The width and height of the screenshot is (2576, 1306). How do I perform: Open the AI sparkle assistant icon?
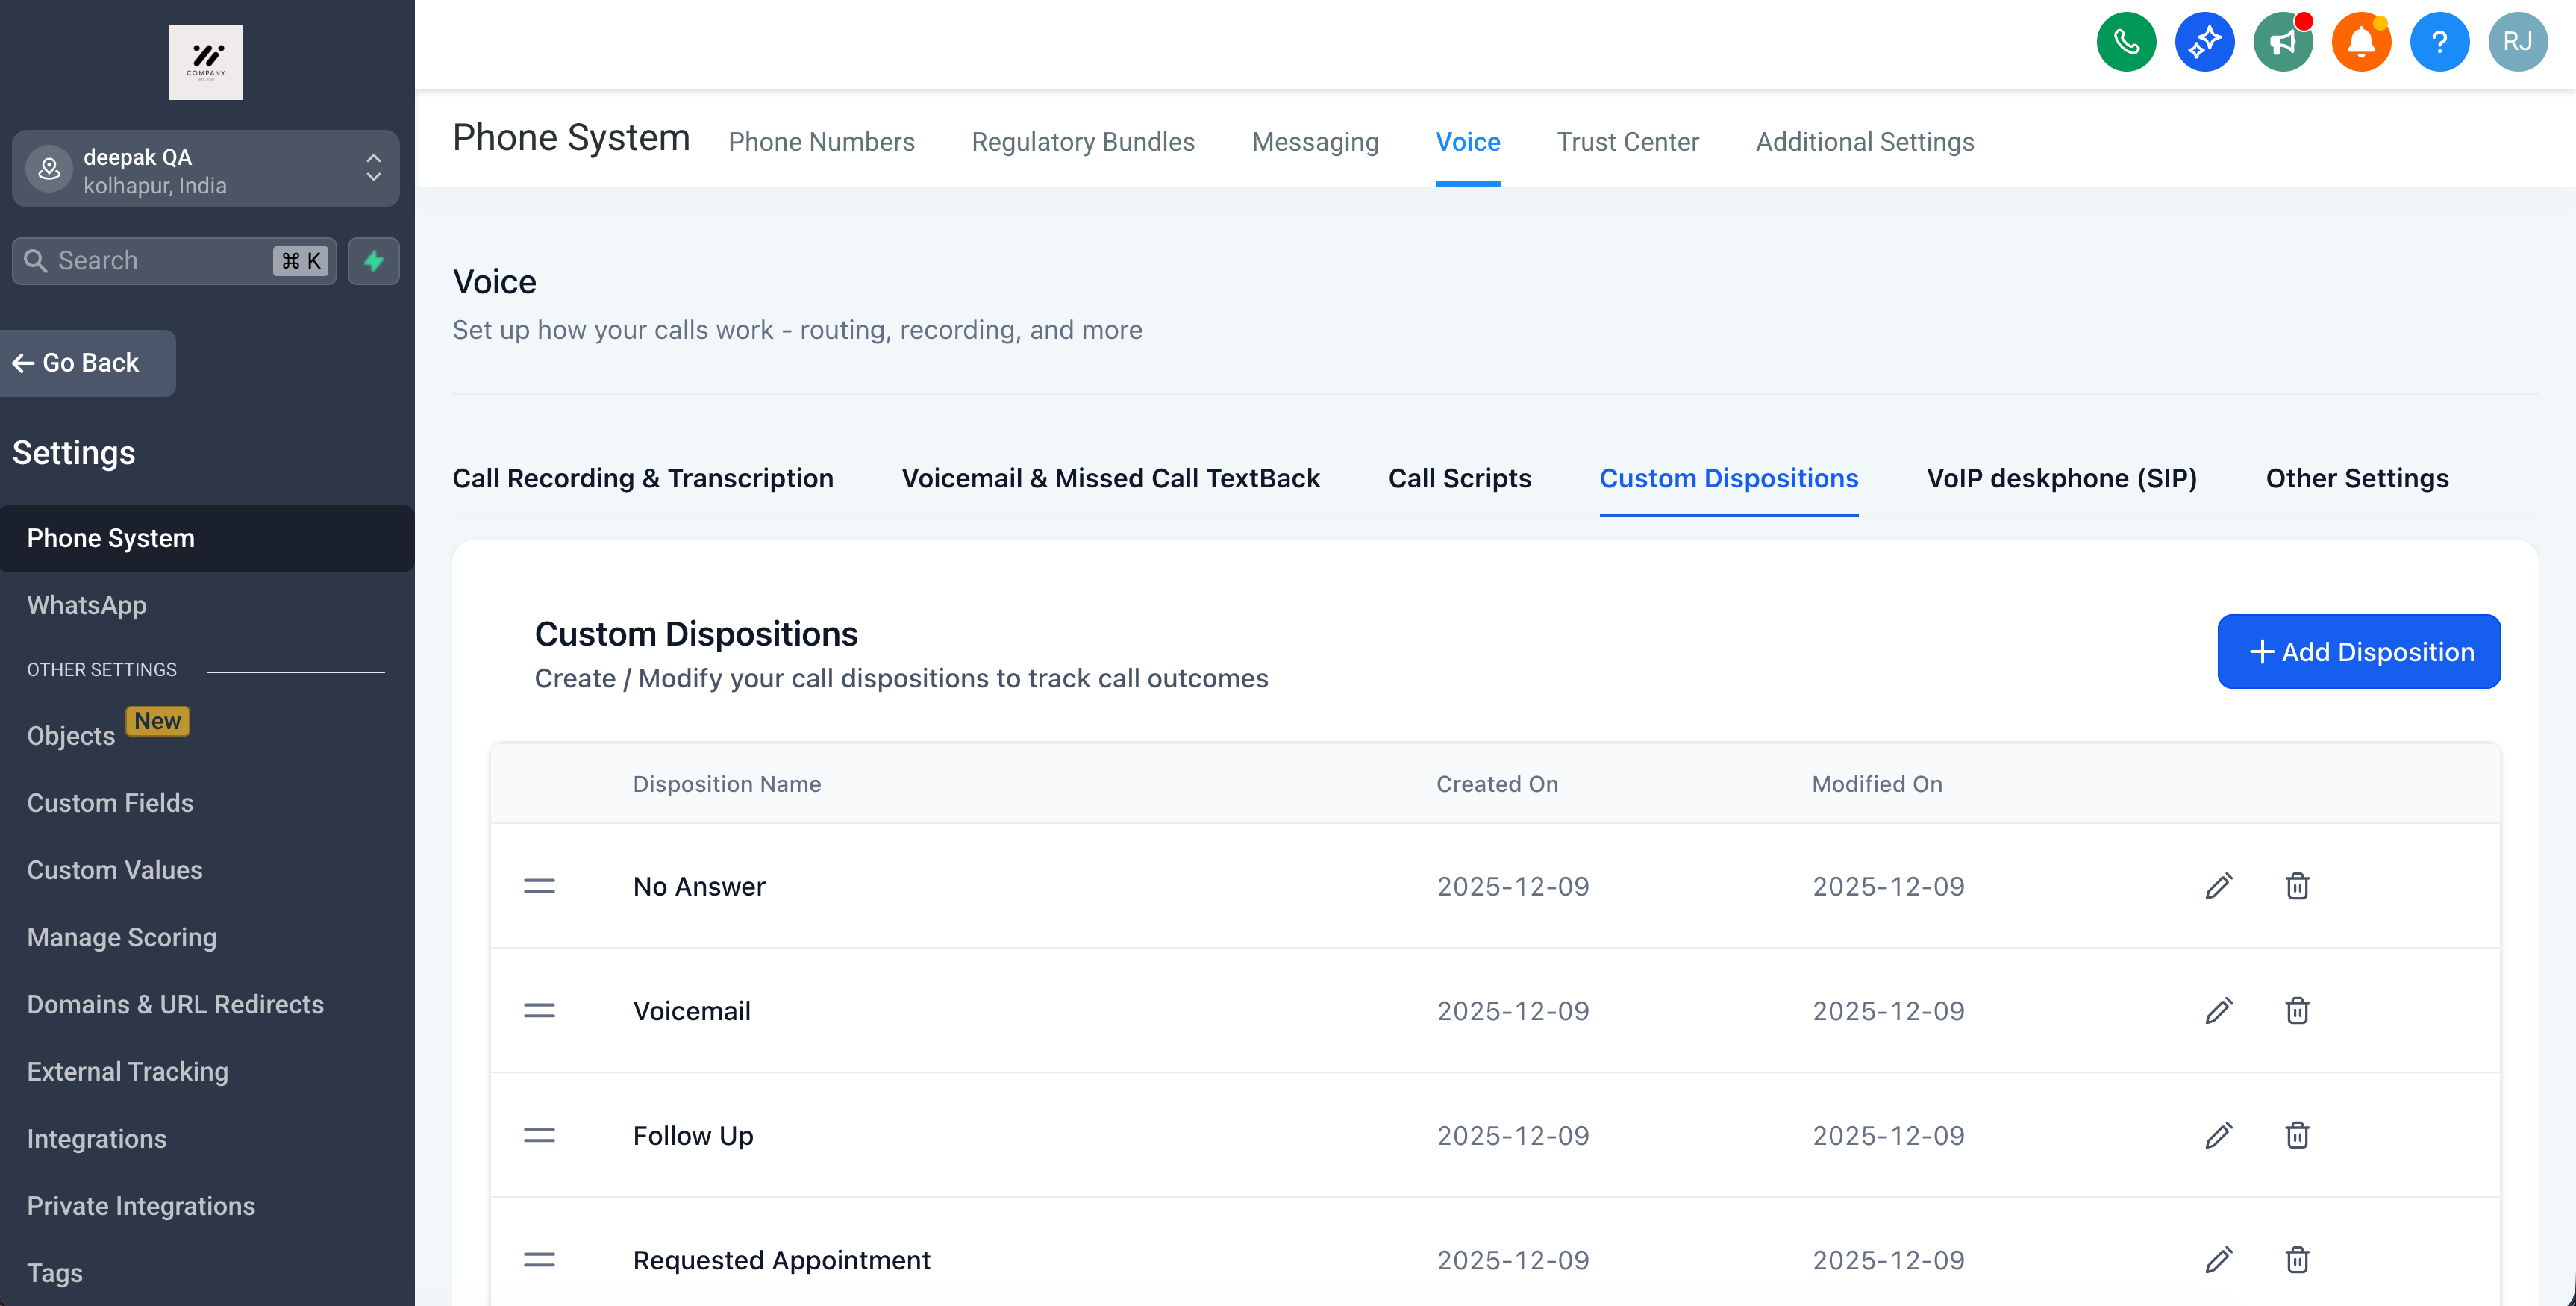tap(2204, 42)
